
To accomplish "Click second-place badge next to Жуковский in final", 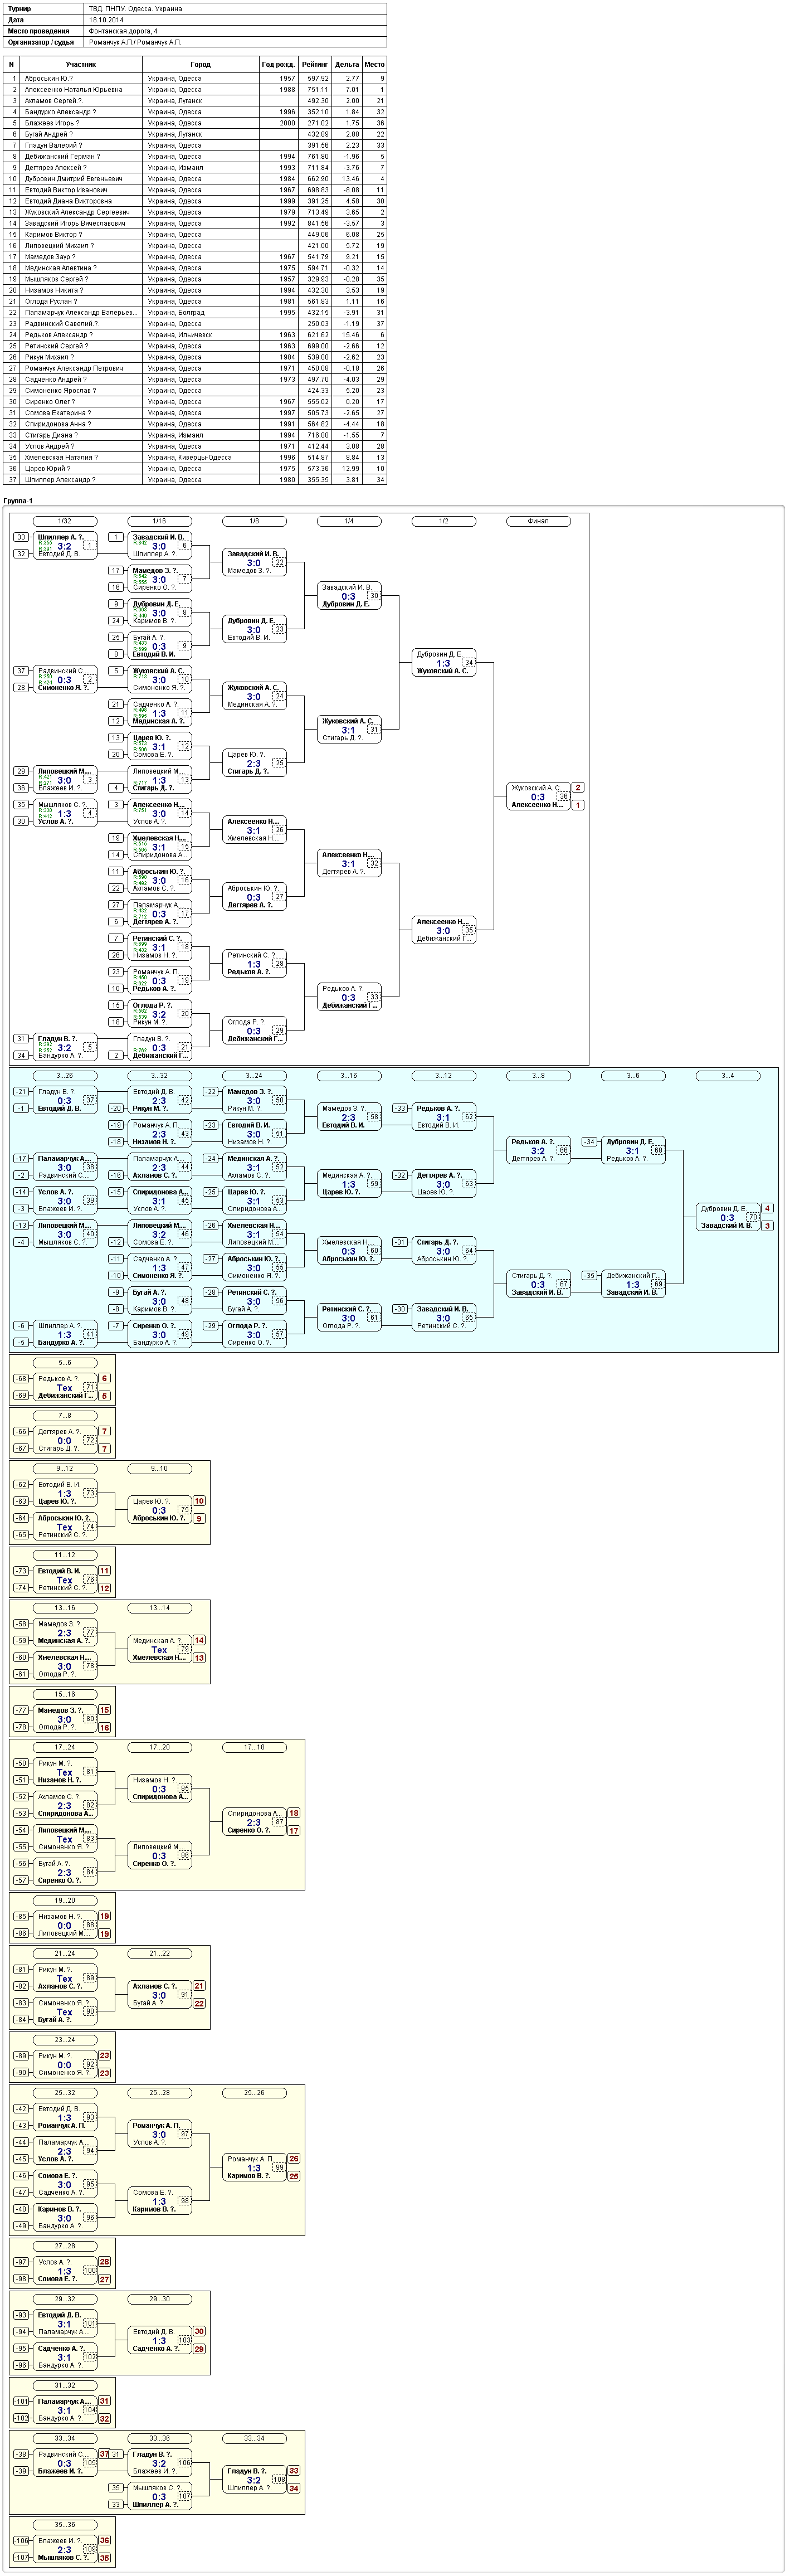I will point(578,788).
